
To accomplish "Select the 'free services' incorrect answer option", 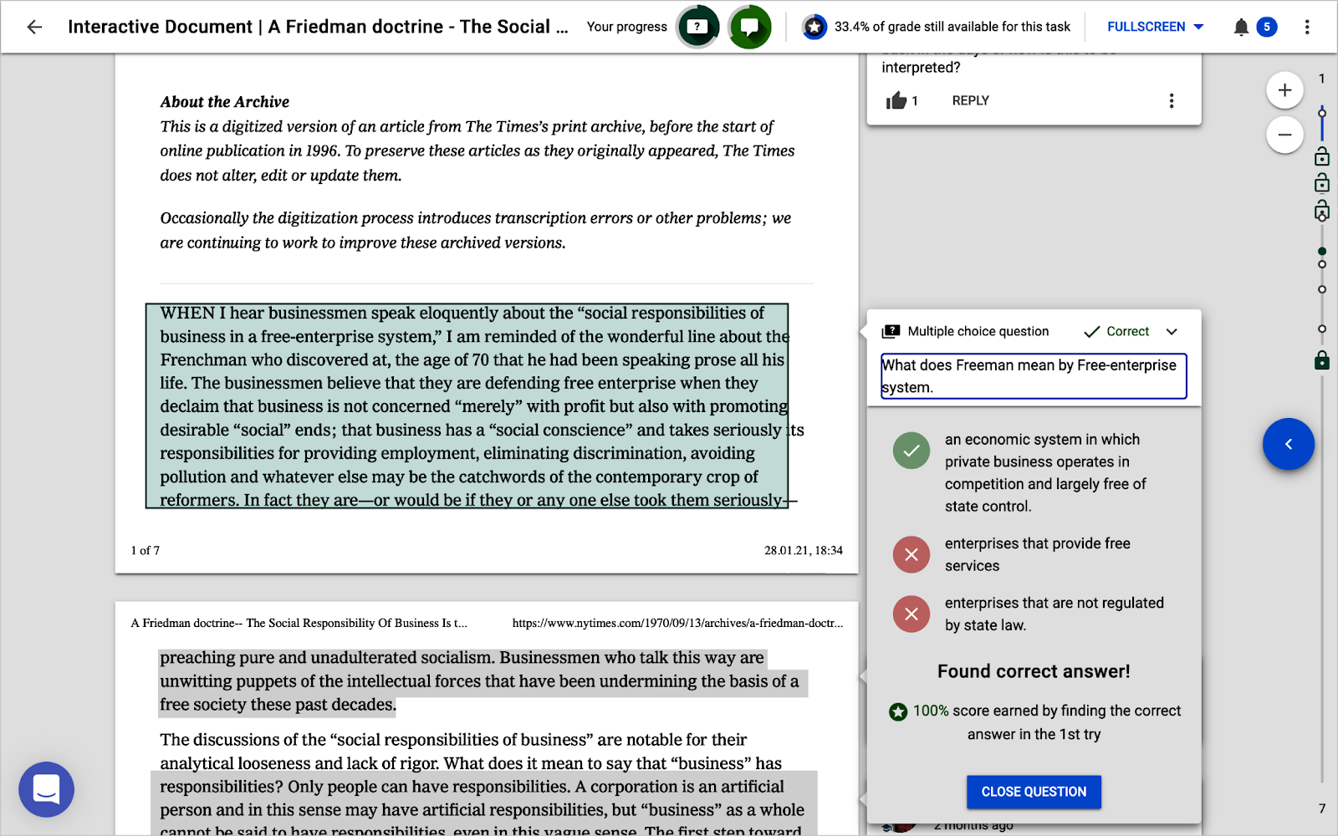I will [x=912, y=554].
